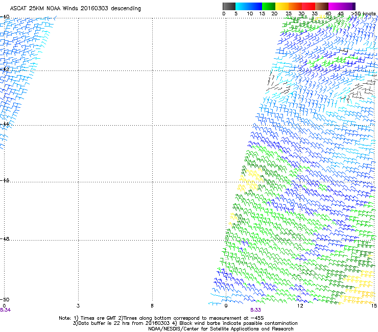The height and width of the screenshot is (332, 378).
Task: Click the green 15-20 knots color band
Action: point(269,7)
